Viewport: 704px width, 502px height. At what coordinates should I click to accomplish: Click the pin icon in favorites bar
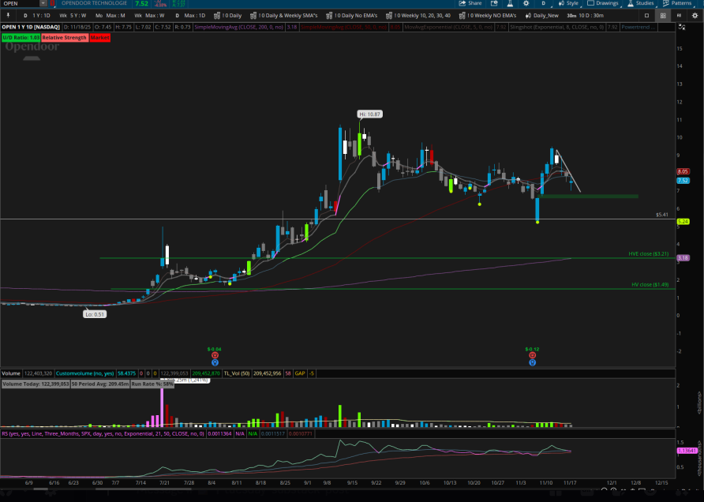click(8, 15)
